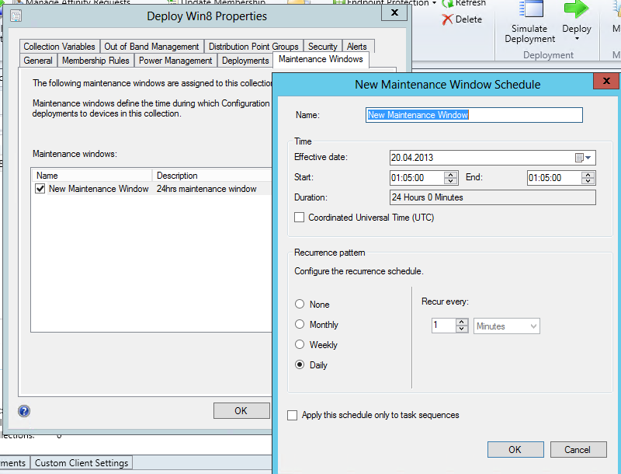Image resolution: width=621 pixels, height=474 pixels.
Task: Click the Simulate Deployment ribbon icon
Action: pyautogui.click(x=531, y=9)
